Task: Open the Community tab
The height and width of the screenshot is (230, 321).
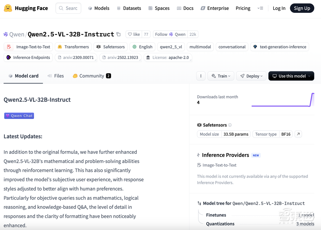Action: pyautogui.click(x=91, y=76)
